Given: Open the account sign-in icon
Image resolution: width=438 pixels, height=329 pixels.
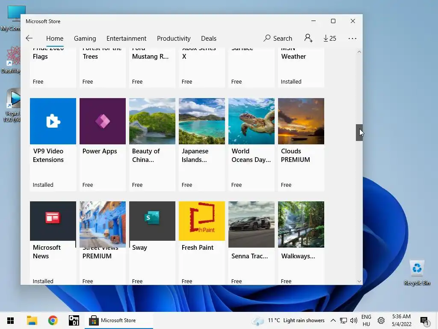Looking at the screenshot, I should [x=308, y=38].
